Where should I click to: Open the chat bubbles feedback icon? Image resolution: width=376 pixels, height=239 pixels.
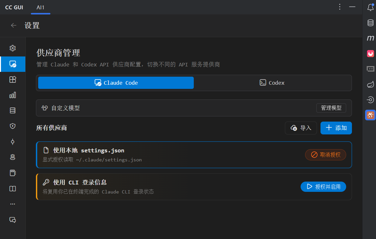tap(13, 220)
